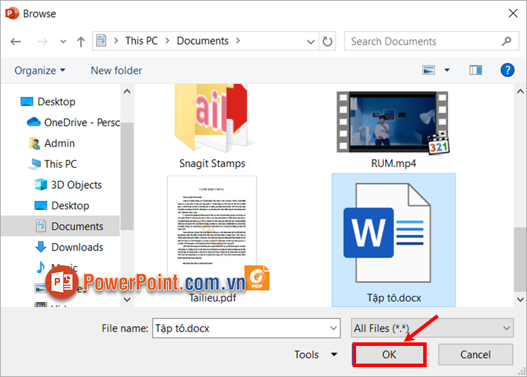527x377 pixels.
Task: Select Desktop at top of navigation tree
Action: click(48, 101)
